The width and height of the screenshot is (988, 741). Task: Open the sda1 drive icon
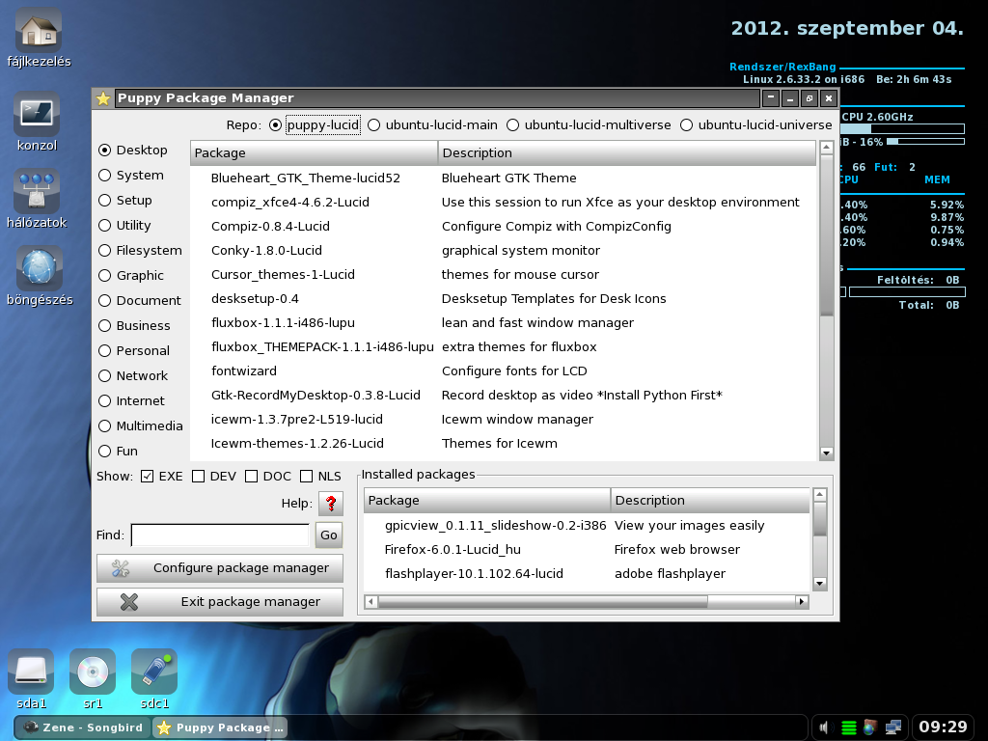(30, 672)
